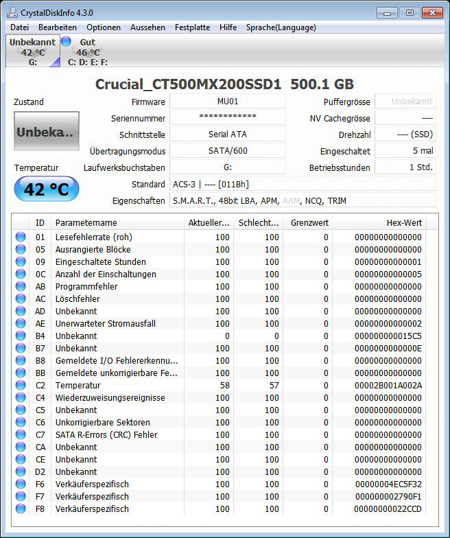Click the Eigenschaften features field
The width and height of the screenshot is (450, 538).
pyautogui.click(x=303, y=200)
